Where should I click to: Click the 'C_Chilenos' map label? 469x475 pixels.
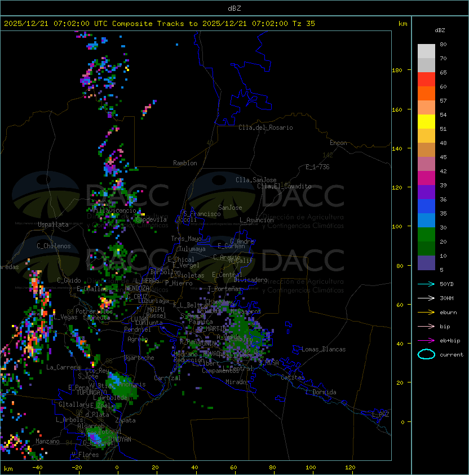54,246
